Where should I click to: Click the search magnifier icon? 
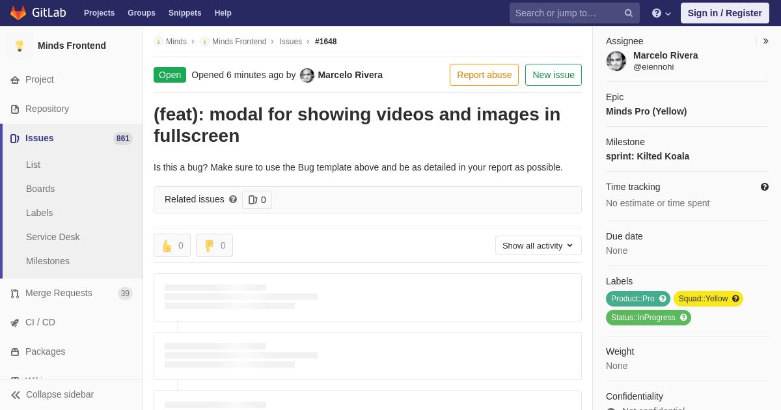click(628, 13)
